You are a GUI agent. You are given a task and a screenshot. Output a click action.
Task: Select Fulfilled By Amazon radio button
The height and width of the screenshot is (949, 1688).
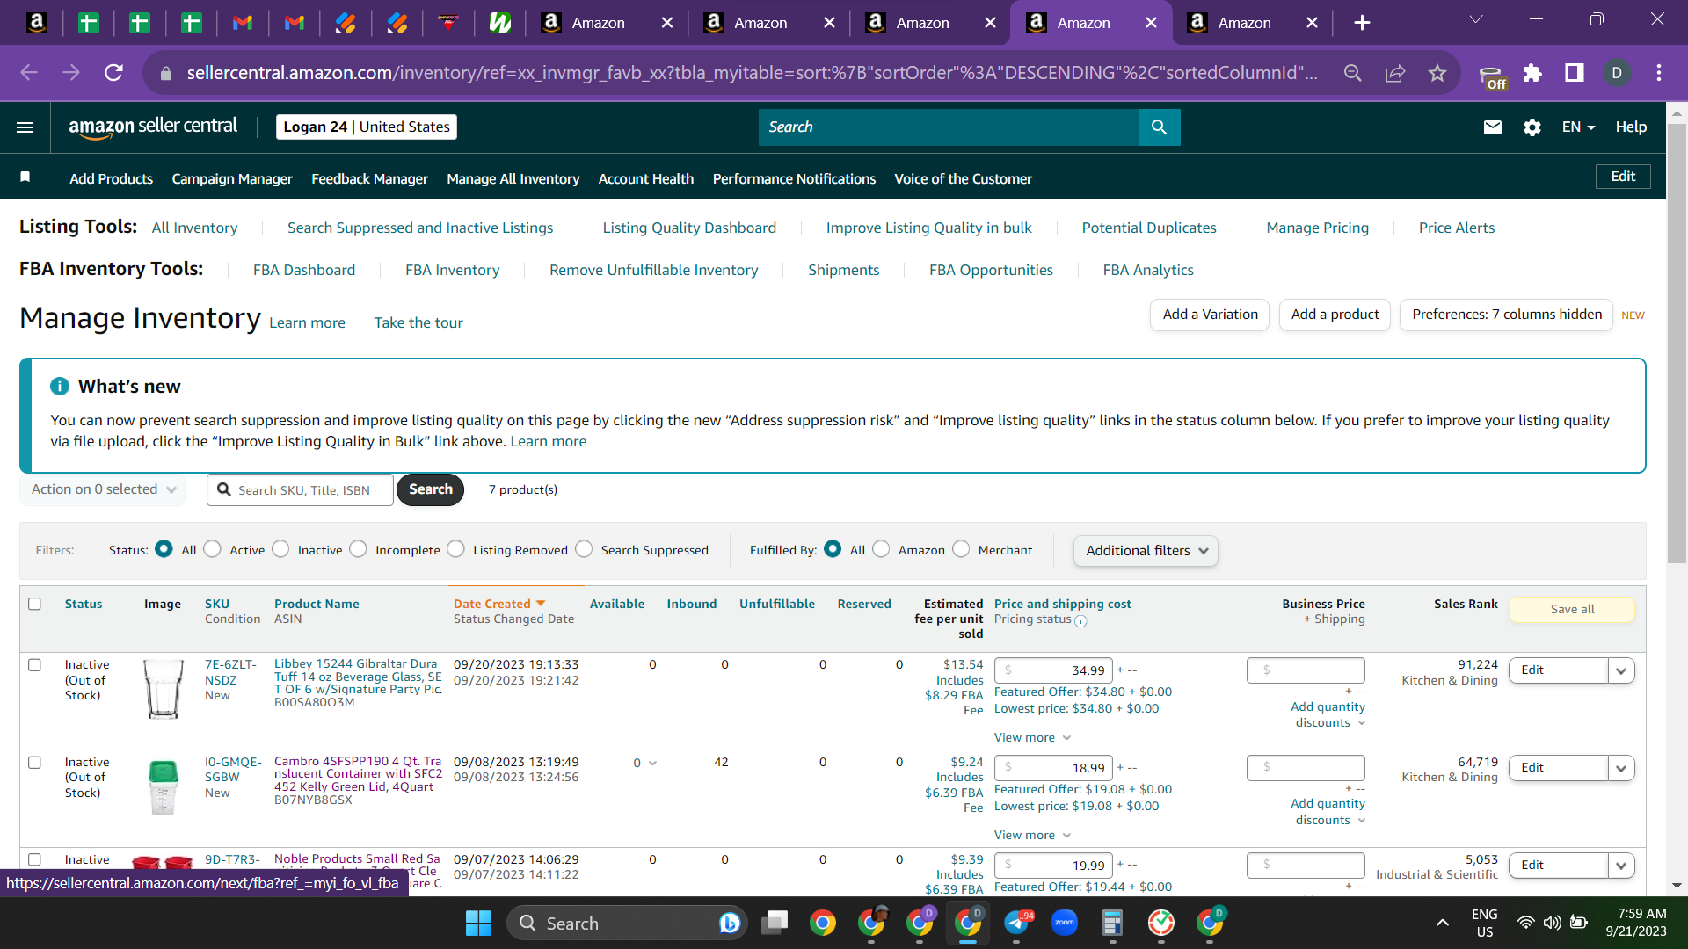pos(881,549)
